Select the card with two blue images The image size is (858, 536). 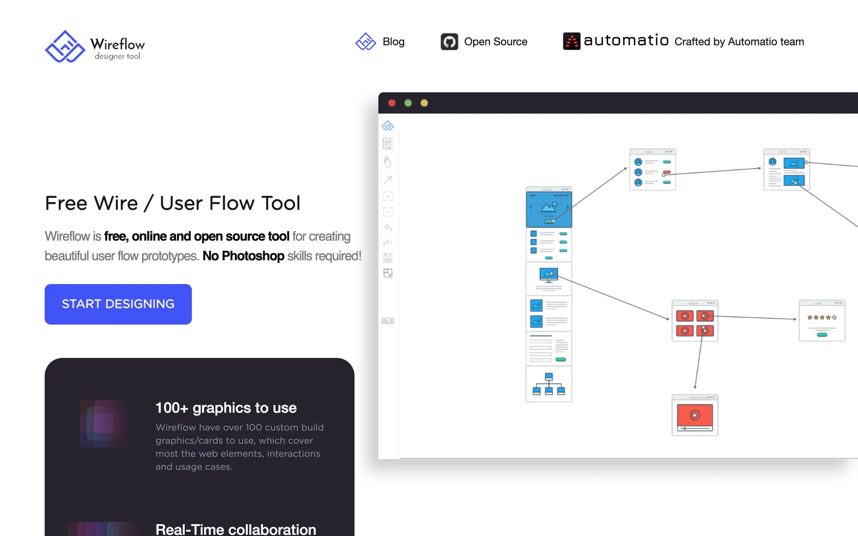[787, 169]
